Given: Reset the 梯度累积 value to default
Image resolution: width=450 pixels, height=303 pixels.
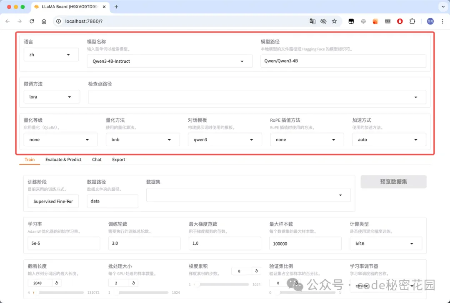Looking at the screenshot, I should click(x=256, y=271).
